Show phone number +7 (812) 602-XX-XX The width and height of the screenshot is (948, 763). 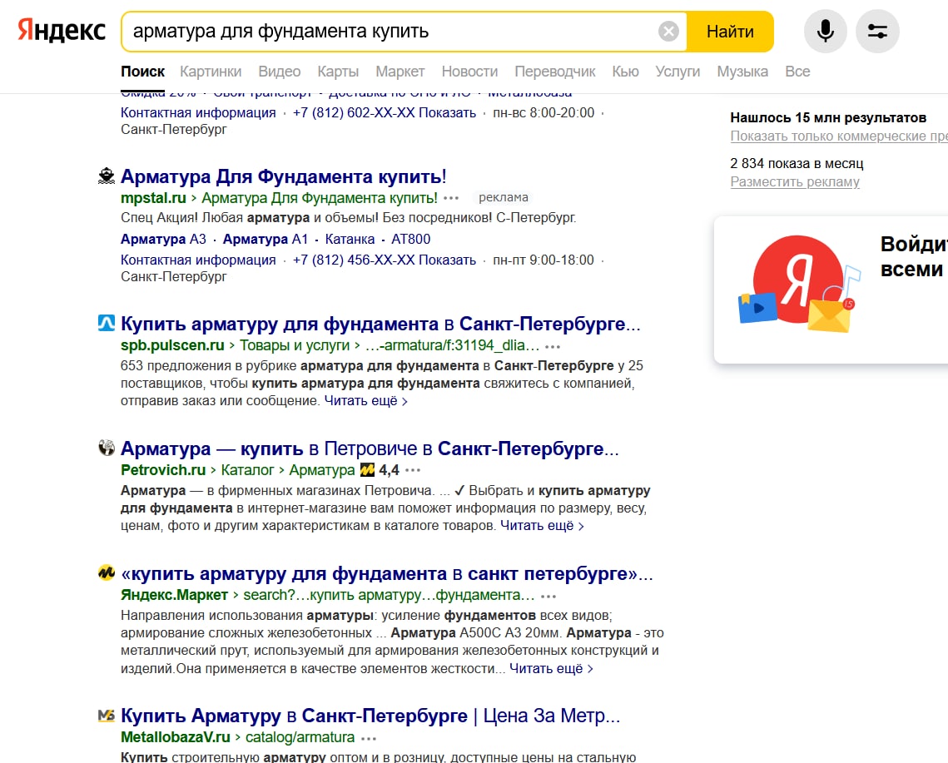tap(384, 112)
